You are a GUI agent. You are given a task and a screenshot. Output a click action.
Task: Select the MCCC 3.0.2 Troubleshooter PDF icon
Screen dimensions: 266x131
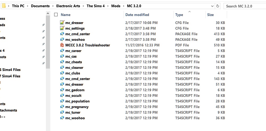pyautogui.click(x=62, y=45)
